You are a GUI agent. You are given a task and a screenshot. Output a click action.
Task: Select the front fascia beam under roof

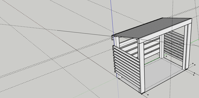tap(165, 31)
